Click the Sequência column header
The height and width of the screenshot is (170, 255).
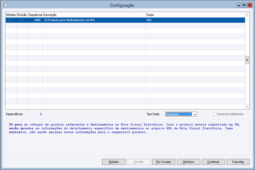pos(35,15)
